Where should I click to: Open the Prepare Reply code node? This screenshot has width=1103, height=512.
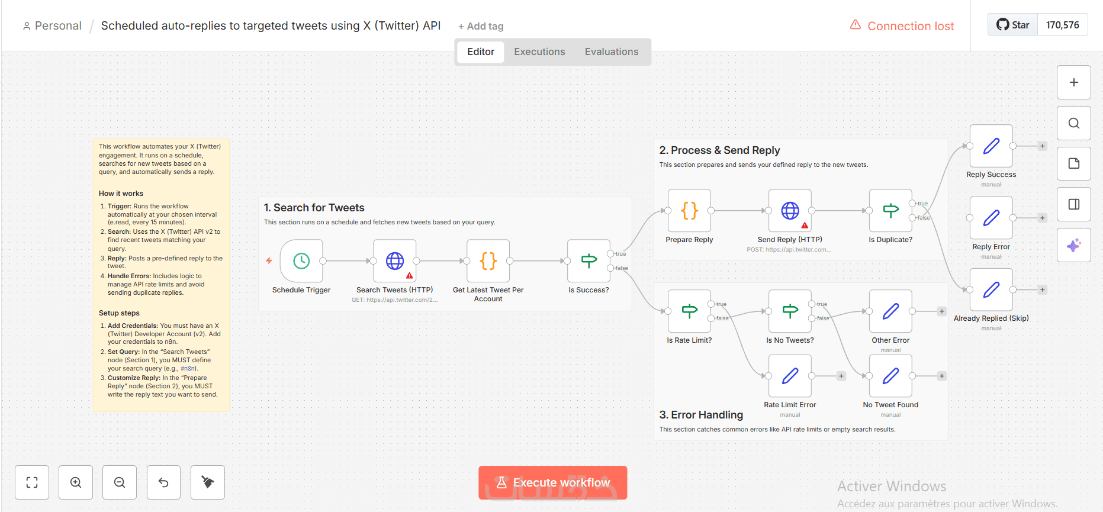coord(689,211)
